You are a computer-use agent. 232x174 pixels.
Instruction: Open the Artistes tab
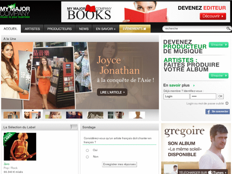point(32,29)
